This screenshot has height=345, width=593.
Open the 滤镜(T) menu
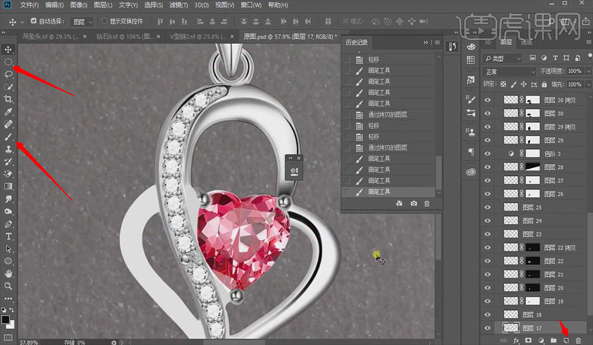coord(179,5)
